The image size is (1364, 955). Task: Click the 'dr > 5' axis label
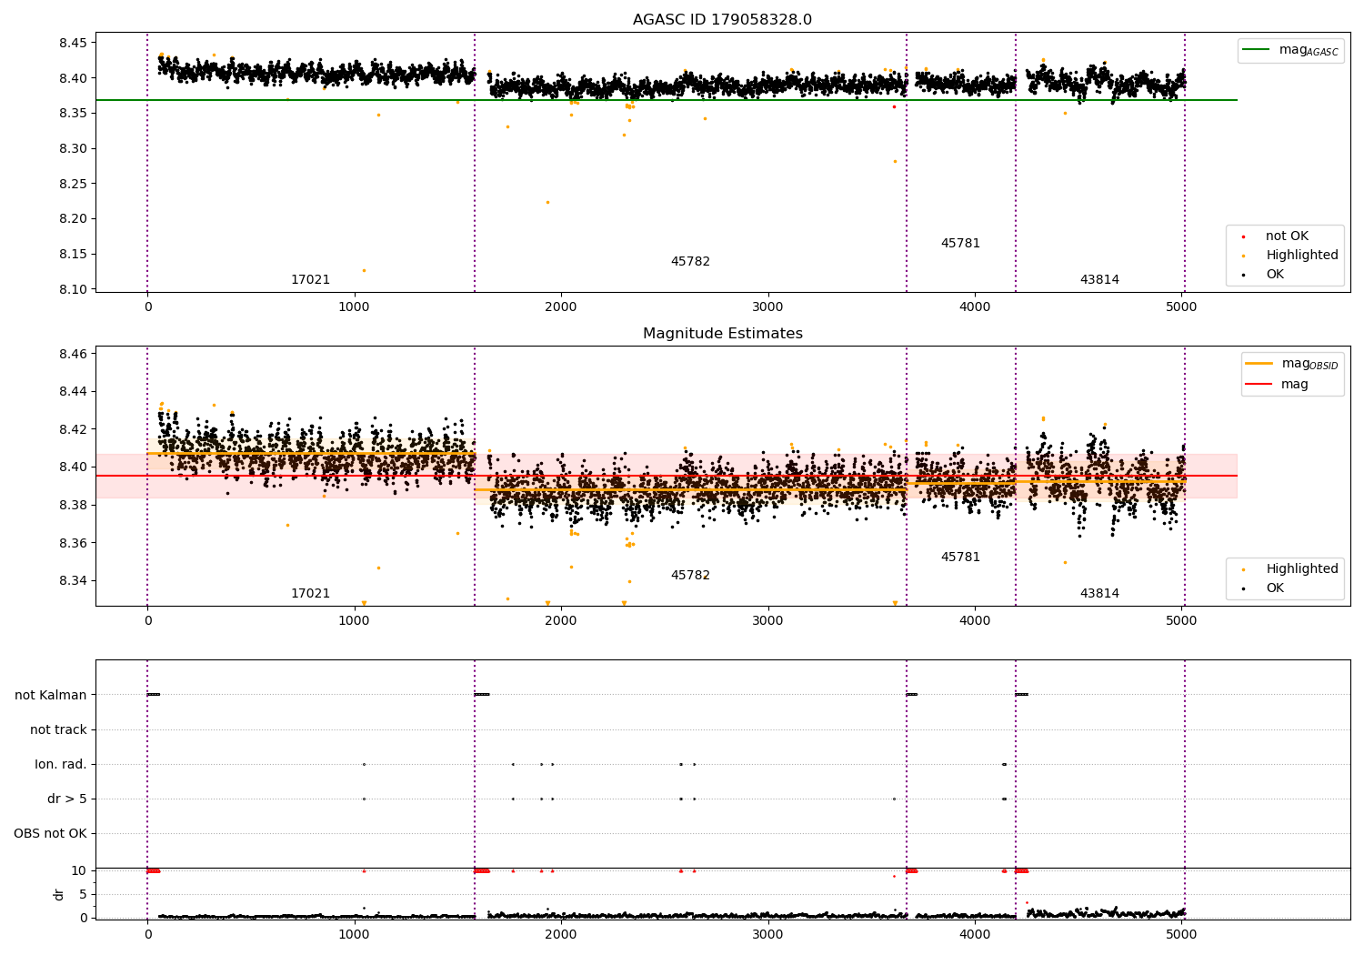pos(67,799)
